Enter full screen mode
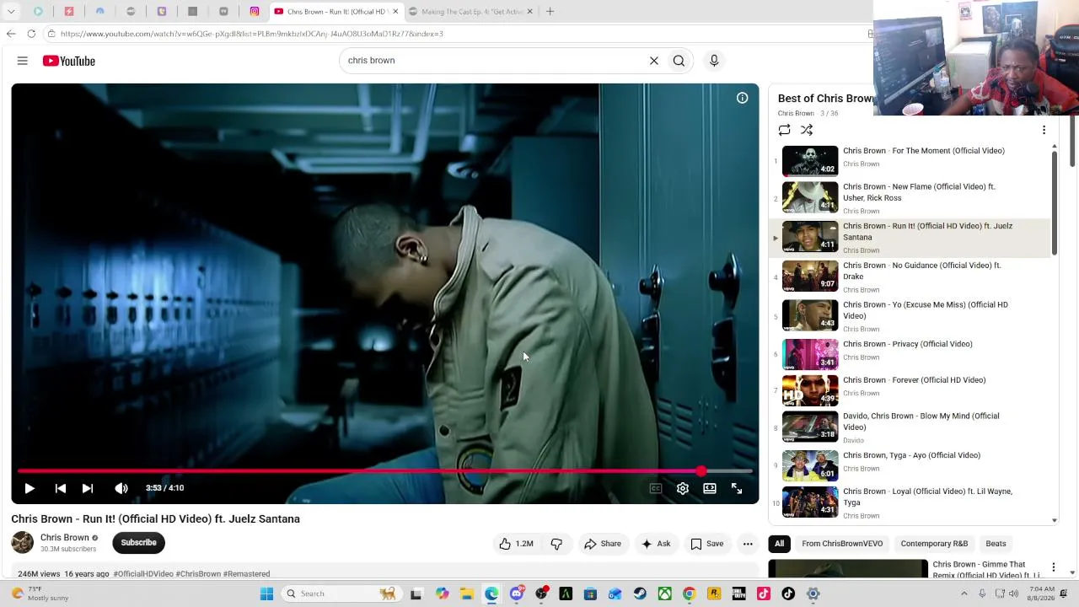Screen dimensions: 1079x607 pos(737,488)
